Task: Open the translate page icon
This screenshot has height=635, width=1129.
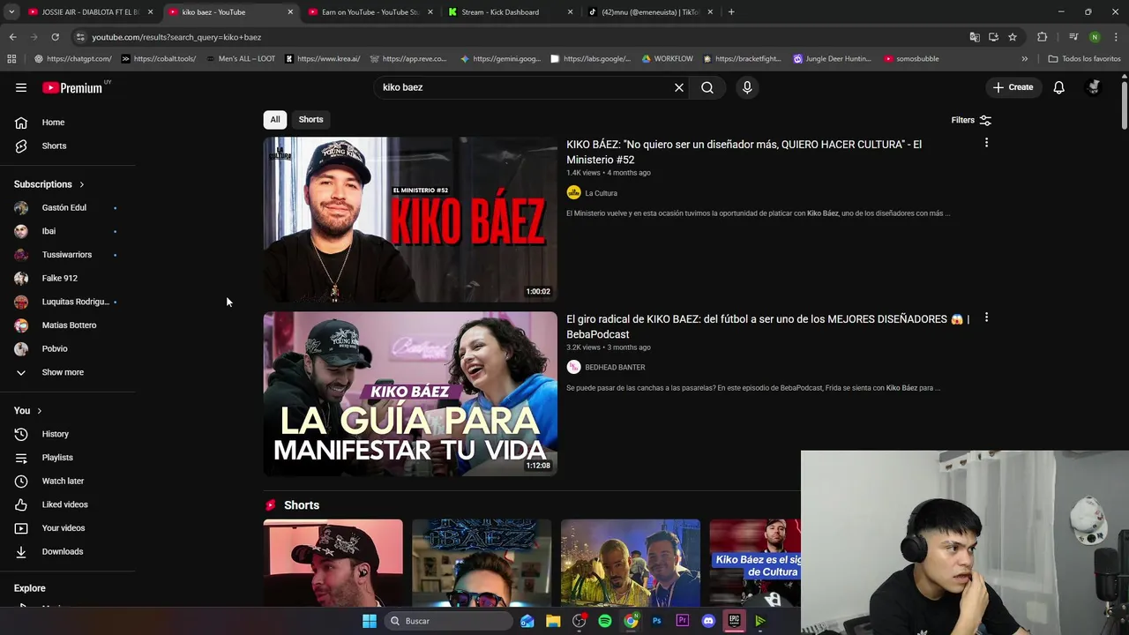Action: (975, 37)
